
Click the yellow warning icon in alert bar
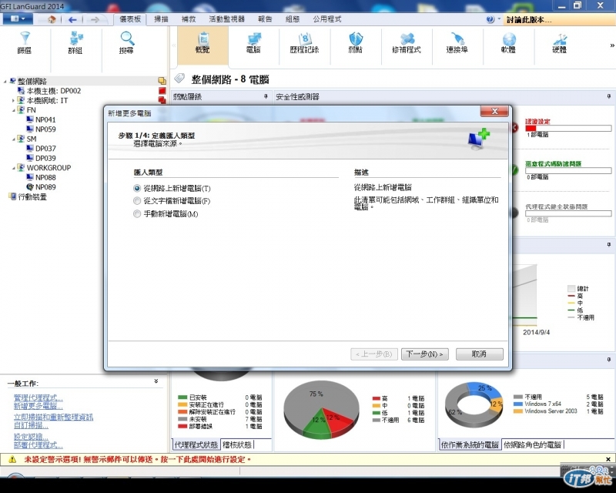tap(12, 459)
